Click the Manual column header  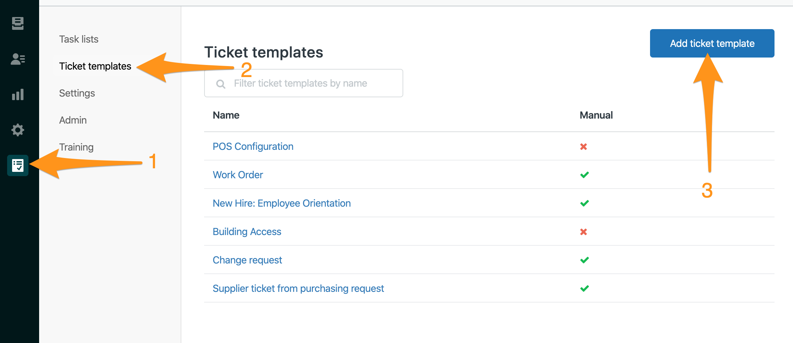[596, 115]
